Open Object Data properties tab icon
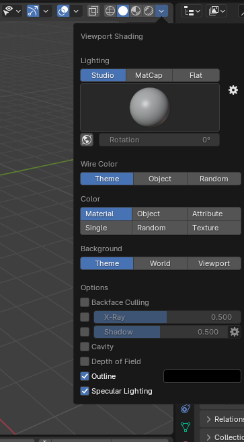Screen dimensions: 244x442 tap(186, 427)
